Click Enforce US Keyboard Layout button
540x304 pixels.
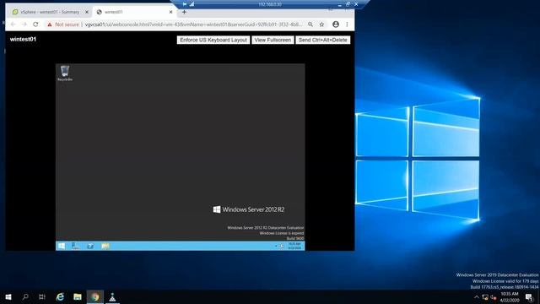(213, 40)
